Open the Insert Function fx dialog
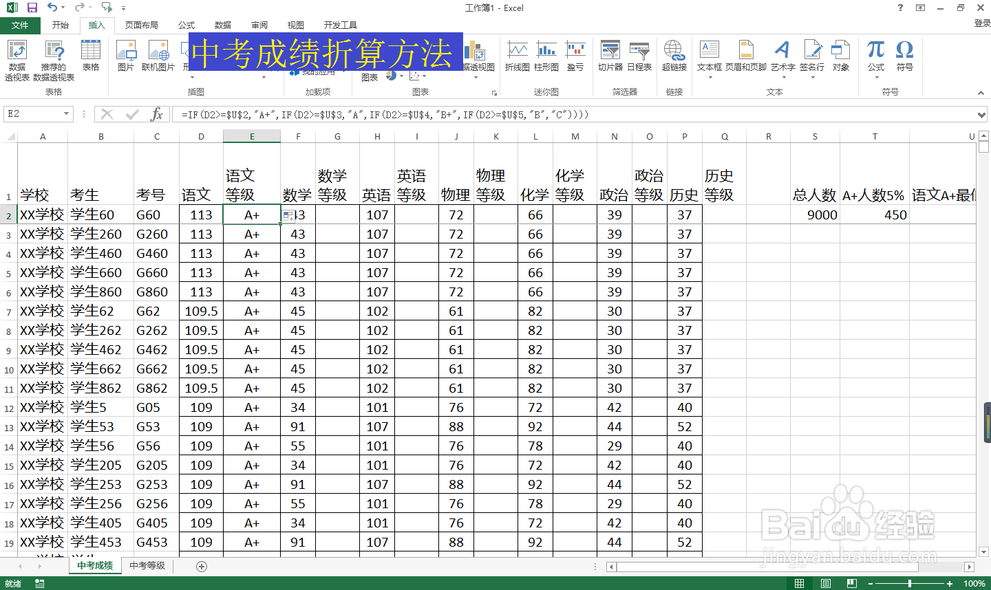Image resolution: width=991 pixels, height=590 pixels. tap(157, 114)
